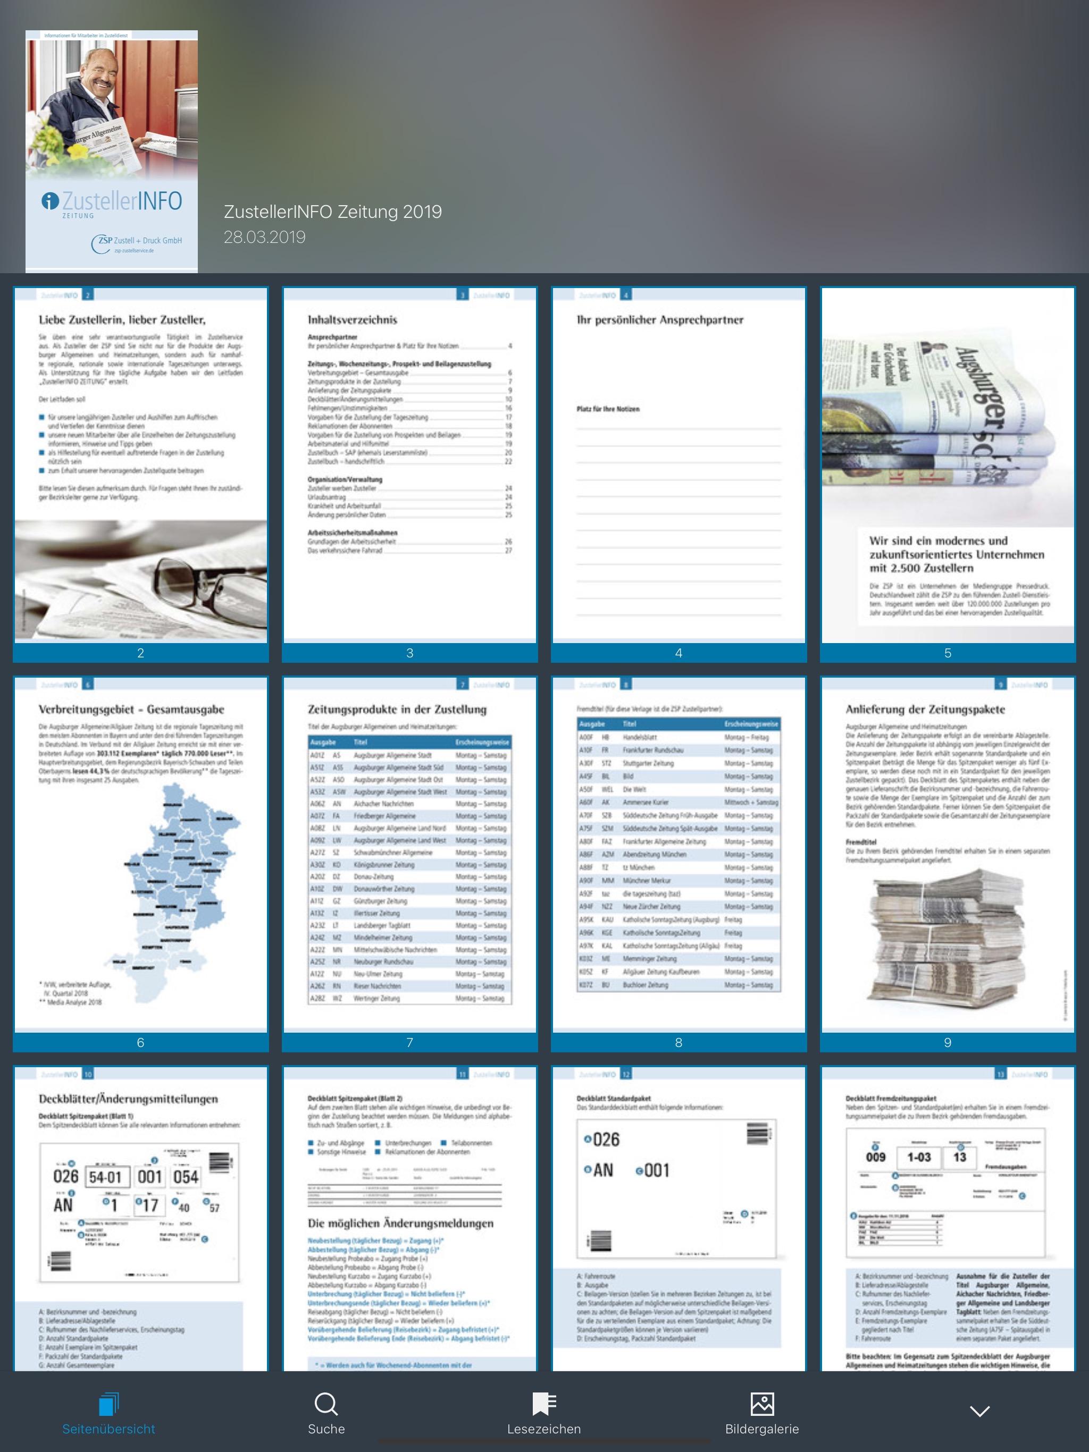Collapse the bottom panel with chevron
Viewport: 1089px width, 1452px height.
(x=979, y=1411)
